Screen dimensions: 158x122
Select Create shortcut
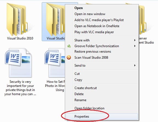[x=102, y=88]
